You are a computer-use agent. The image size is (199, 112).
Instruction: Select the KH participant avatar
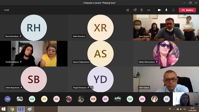105,99
